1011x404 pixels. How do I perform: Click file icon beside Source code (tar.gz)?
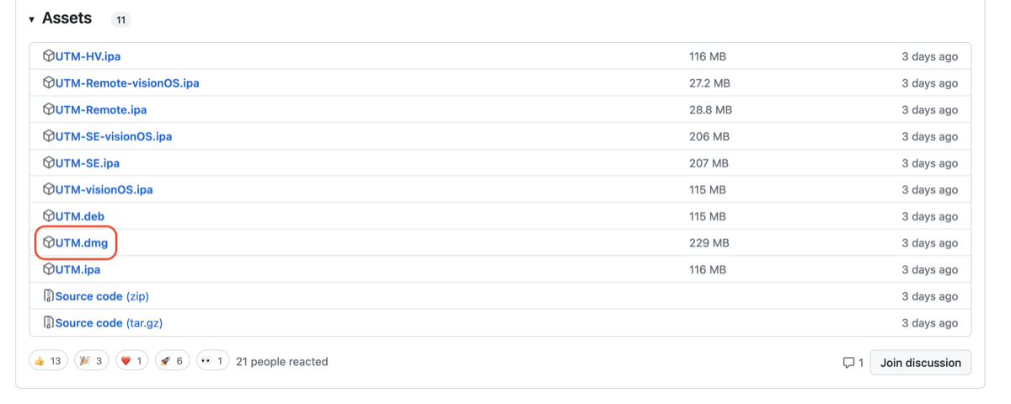pyautogui.click(x=49, y=323)
